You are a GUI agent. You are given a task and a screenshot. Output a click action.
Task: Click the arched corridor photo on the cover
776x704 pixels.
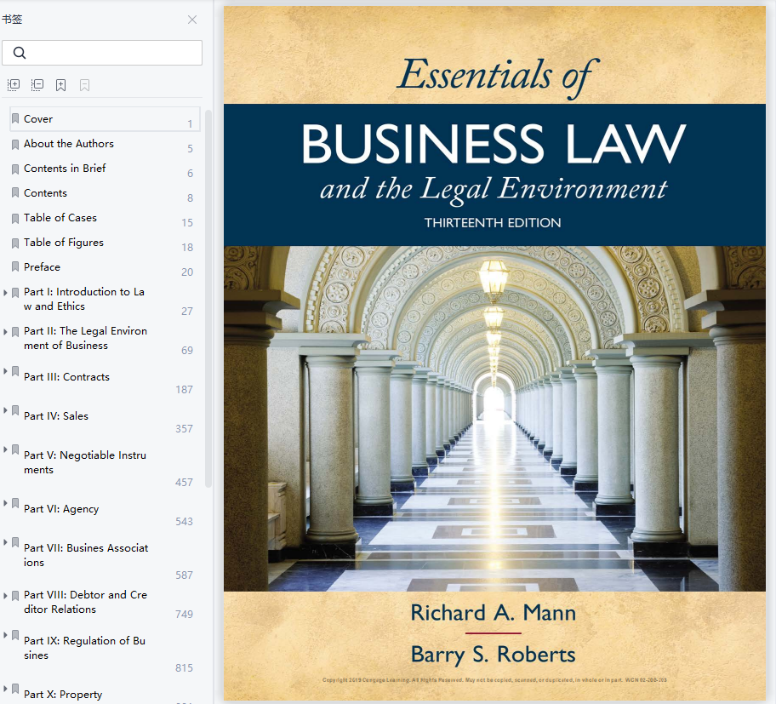tap(494, 419)
